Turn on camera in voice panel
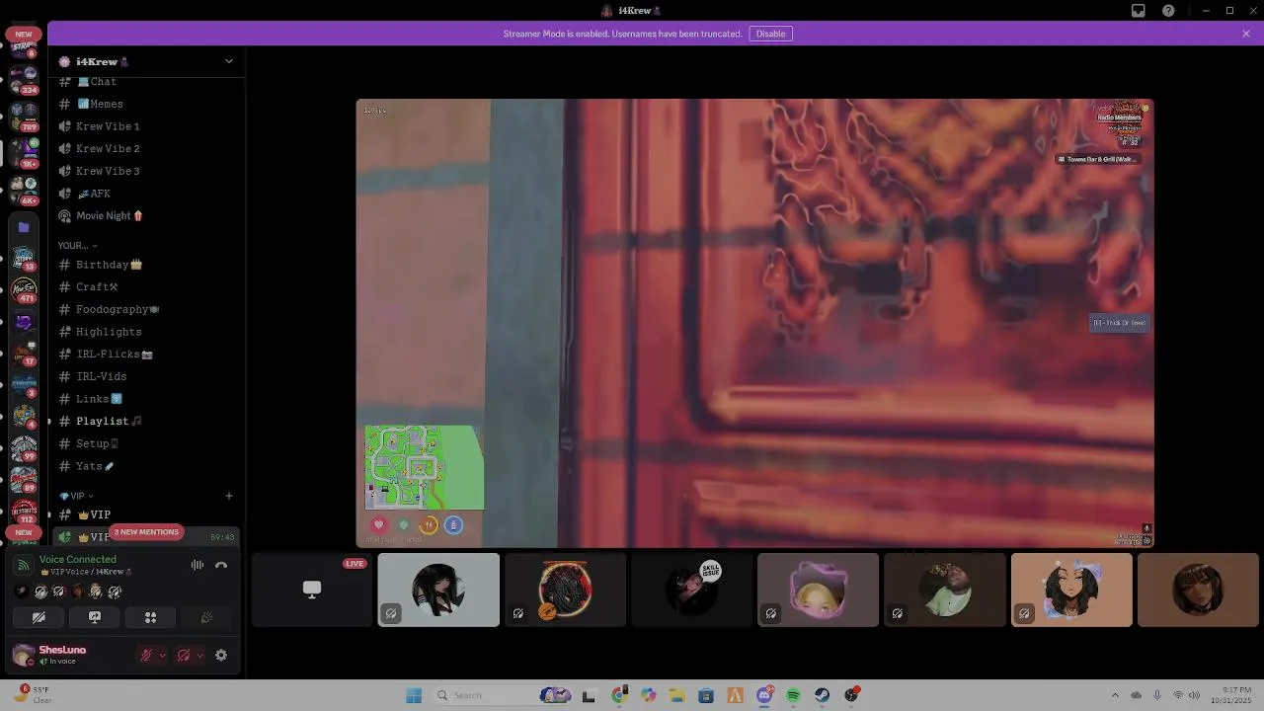Image resolution: width=1264 pixels, height=711 pixels. 39,617
